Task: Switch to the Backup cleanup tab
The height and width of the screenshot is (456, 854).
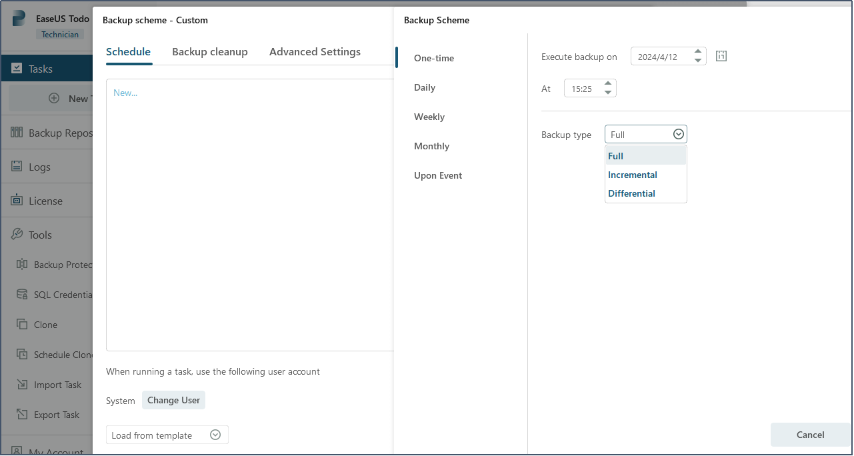Action: tap(210, 51)
